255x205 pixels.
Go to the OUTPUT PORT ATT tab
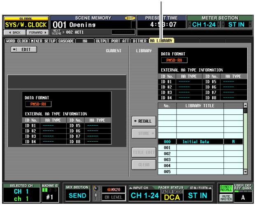(112, 41)
